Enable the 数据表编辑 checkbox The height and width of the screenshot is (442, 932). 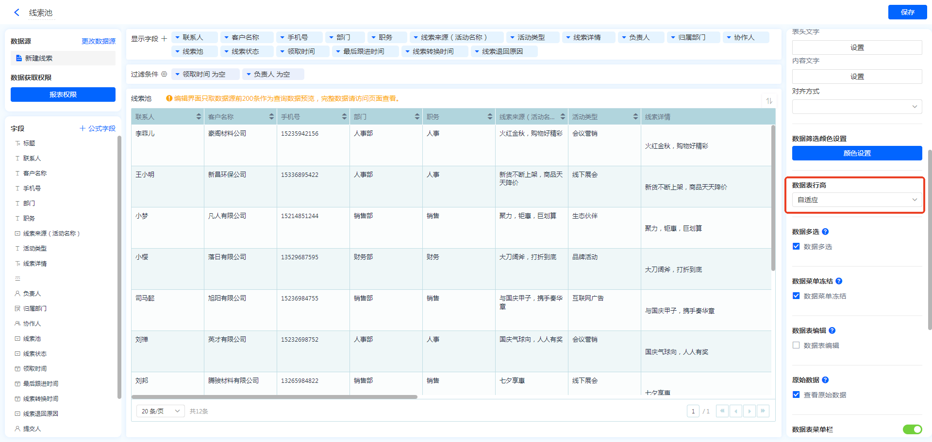pyautogui.click(x=796, y=345)
